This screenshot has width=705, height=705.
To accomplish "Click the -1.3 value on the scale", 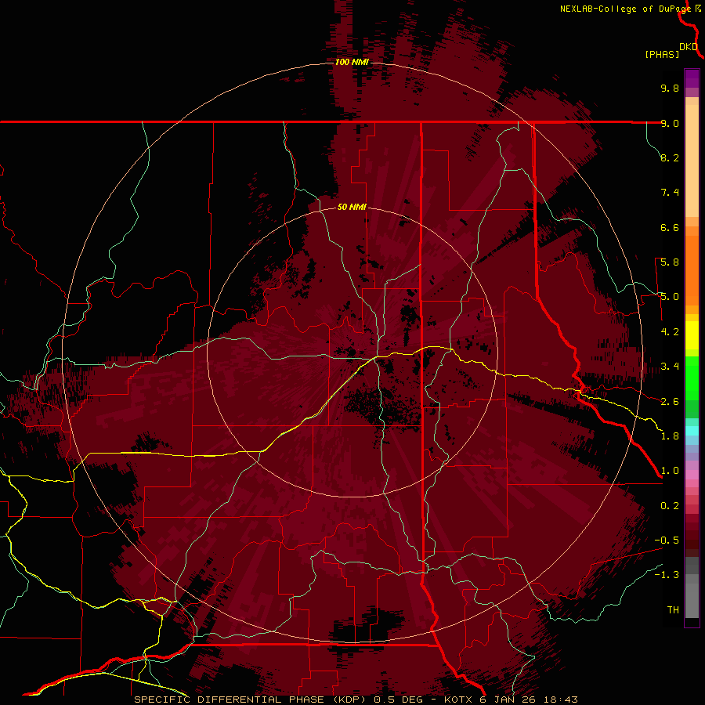I will click(667, 575).
